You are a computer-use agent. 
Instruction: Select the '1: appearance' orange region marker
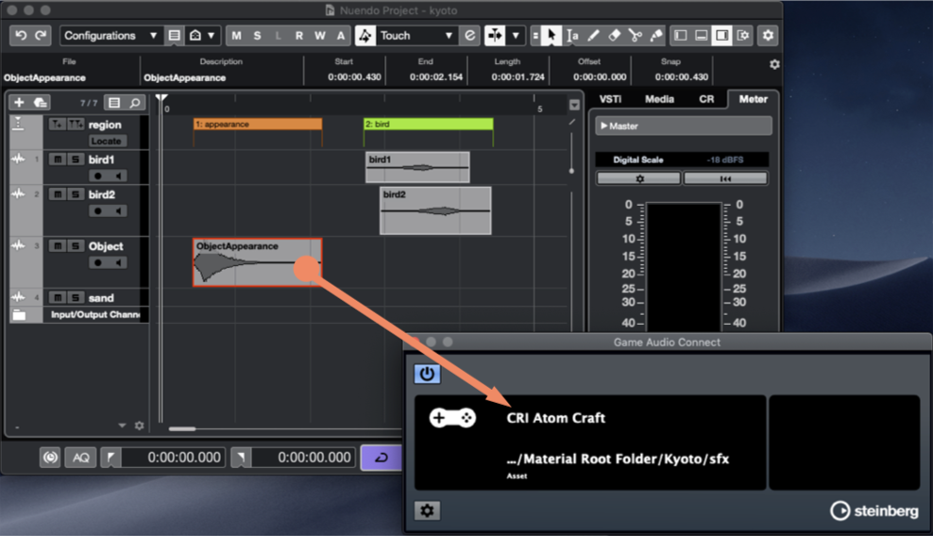coord(258,125)
